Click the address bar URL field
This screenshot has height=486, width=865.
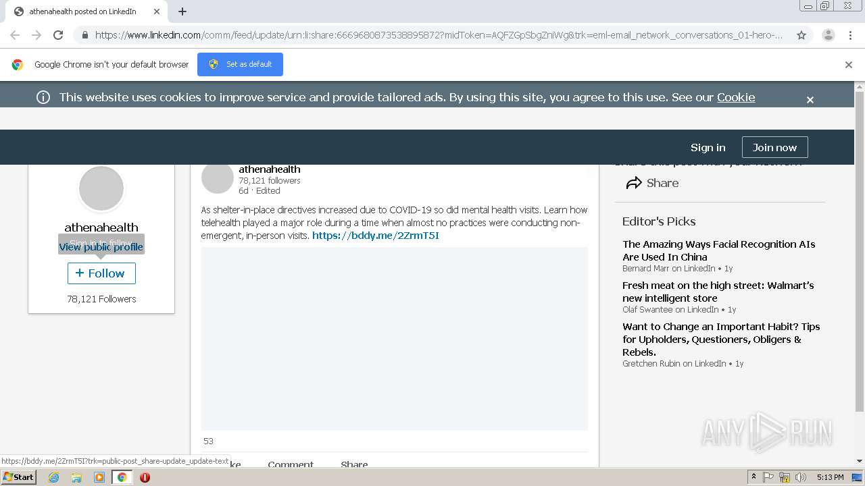click(439, 35)
